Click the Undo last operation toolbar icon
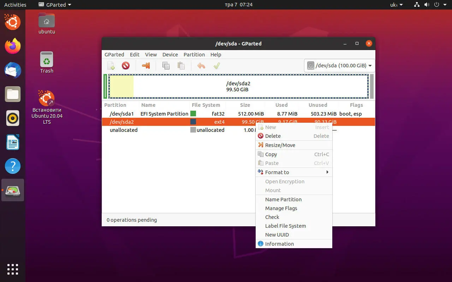 [201, 66]
